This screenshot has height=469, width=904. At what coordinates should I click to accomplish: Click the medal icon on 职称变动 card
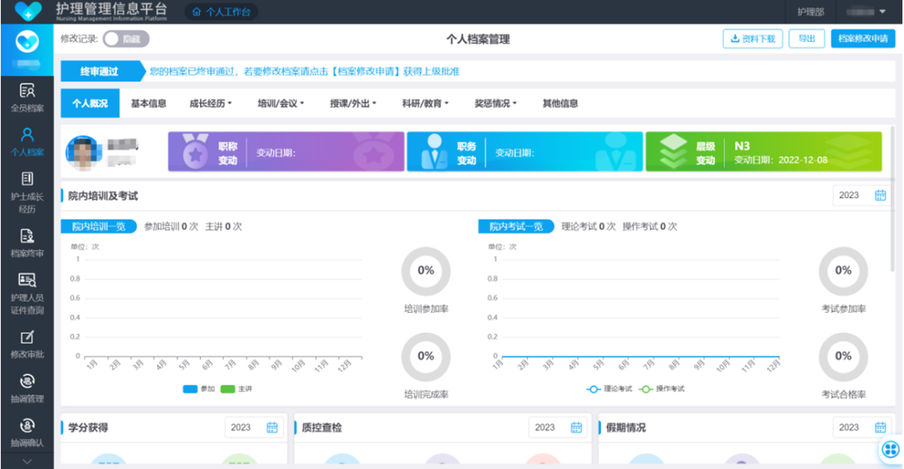tap(195, 152)
